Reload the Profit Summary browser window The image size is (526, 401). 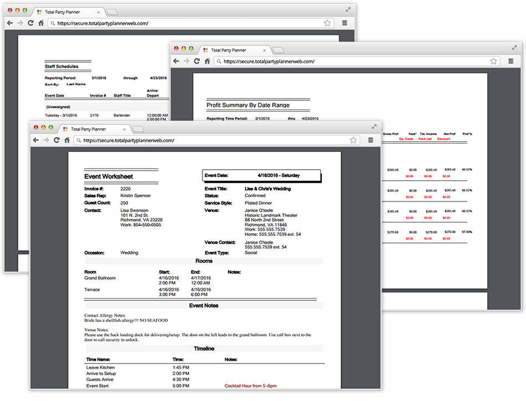point(197,61)
